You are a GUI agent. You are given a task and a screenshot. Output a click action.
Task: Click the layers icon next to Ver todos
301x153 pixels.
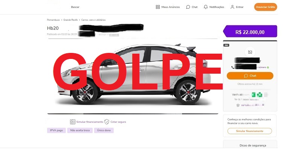pyautogui.click(x=238, y=105)
